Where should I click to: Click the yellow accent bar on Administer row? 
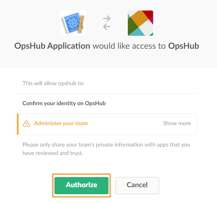[18, 124]
